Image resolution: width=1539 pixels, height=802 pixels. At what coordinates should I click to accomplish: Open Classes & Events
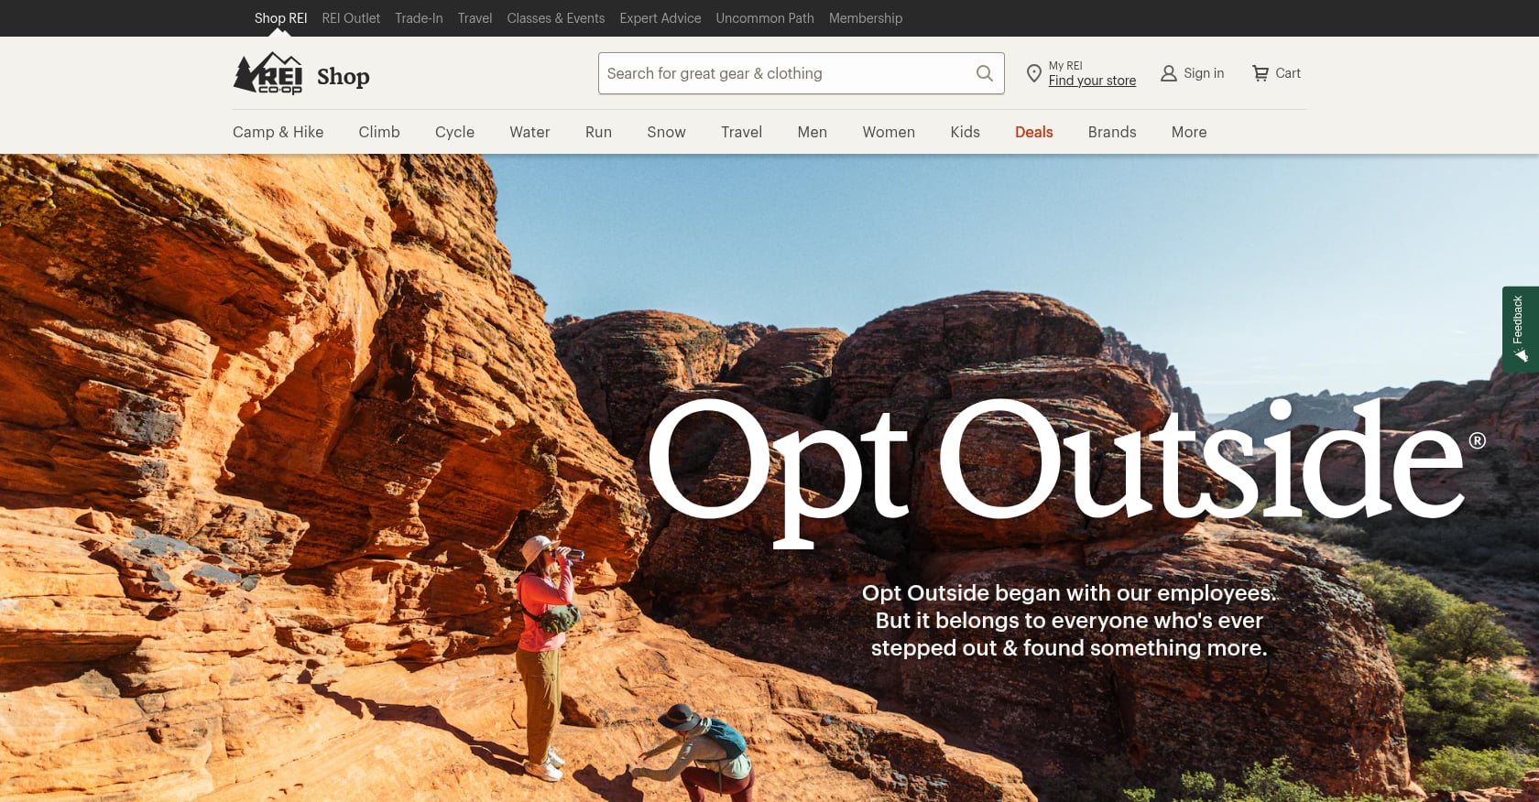(556, 18)
